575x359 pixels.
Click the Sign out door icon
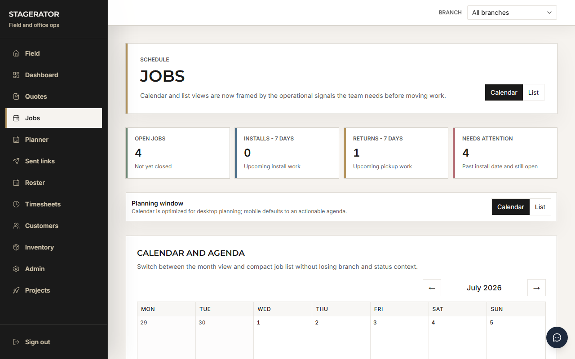pyautogui.click(x=16, y=342)
